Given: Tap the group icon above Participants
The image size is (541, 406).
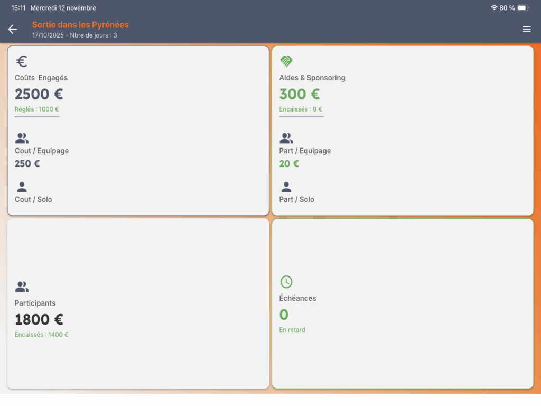Looking at the screenshot, I should click(x=22, y=287).
